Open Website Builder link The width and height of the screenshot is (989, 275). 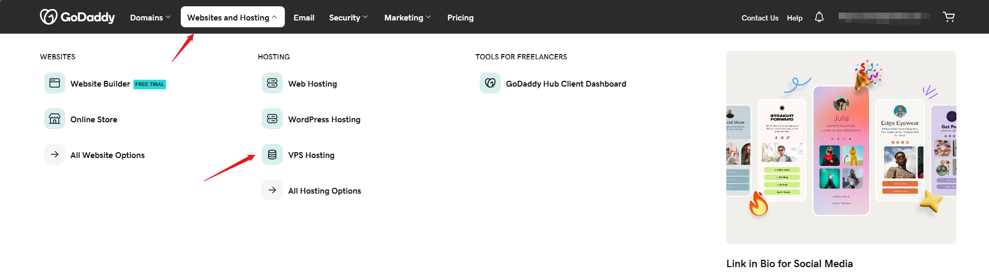[x=100, y=83]
